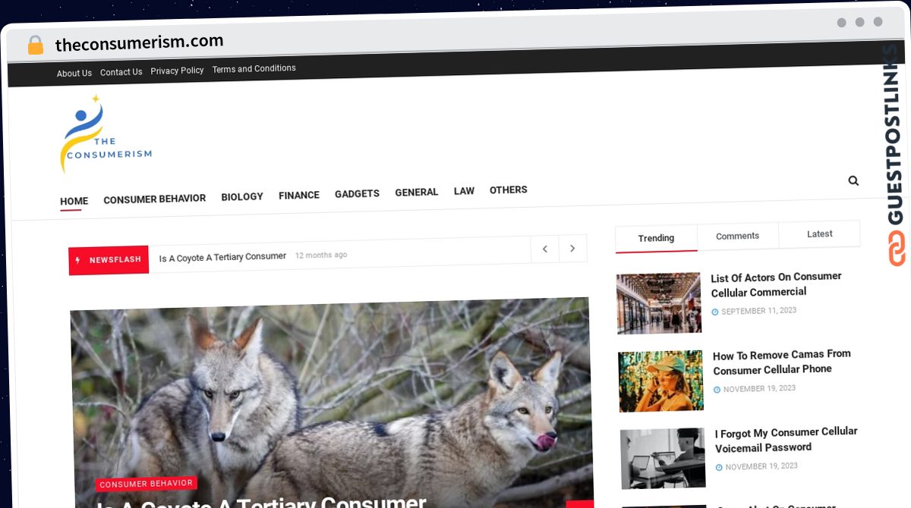Click theconsumerism.com address bar URL

tap(139, 43)
